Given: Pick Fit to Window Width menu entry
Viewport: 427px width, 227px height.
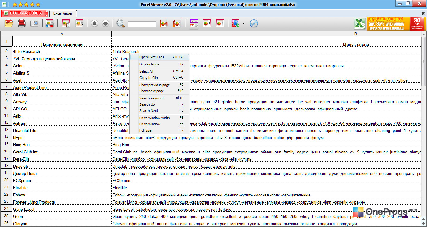Looking at the screenshot, I should click(x=160, y=118).
